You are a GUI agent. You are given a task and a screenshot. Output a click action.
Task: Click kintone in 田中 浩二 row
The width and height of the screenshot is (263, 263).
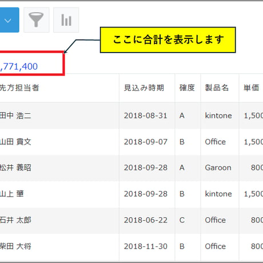[218, 115]
